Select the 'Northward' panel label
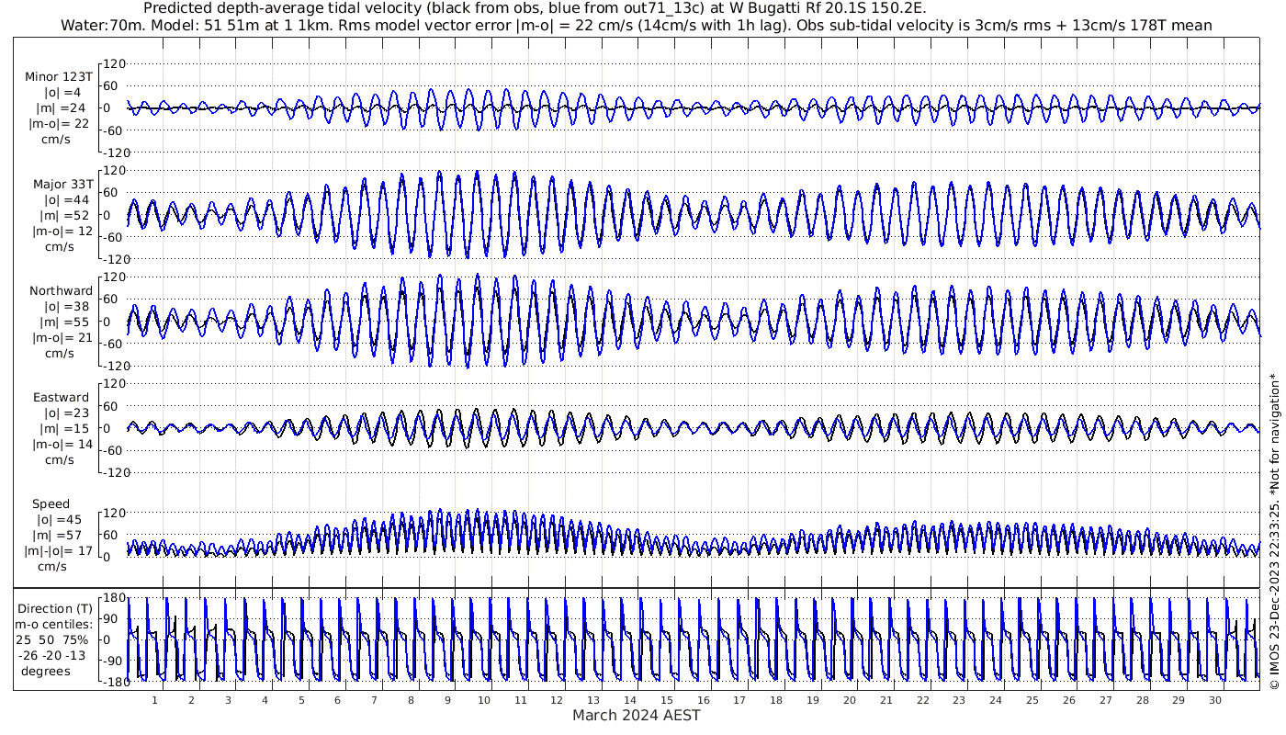This screenshot has height=735, width=1286. (x=61, y=290)
